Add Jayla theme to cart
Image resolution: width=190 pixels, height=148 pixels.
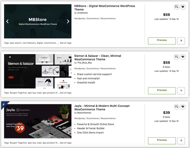[x=181, y=140]
